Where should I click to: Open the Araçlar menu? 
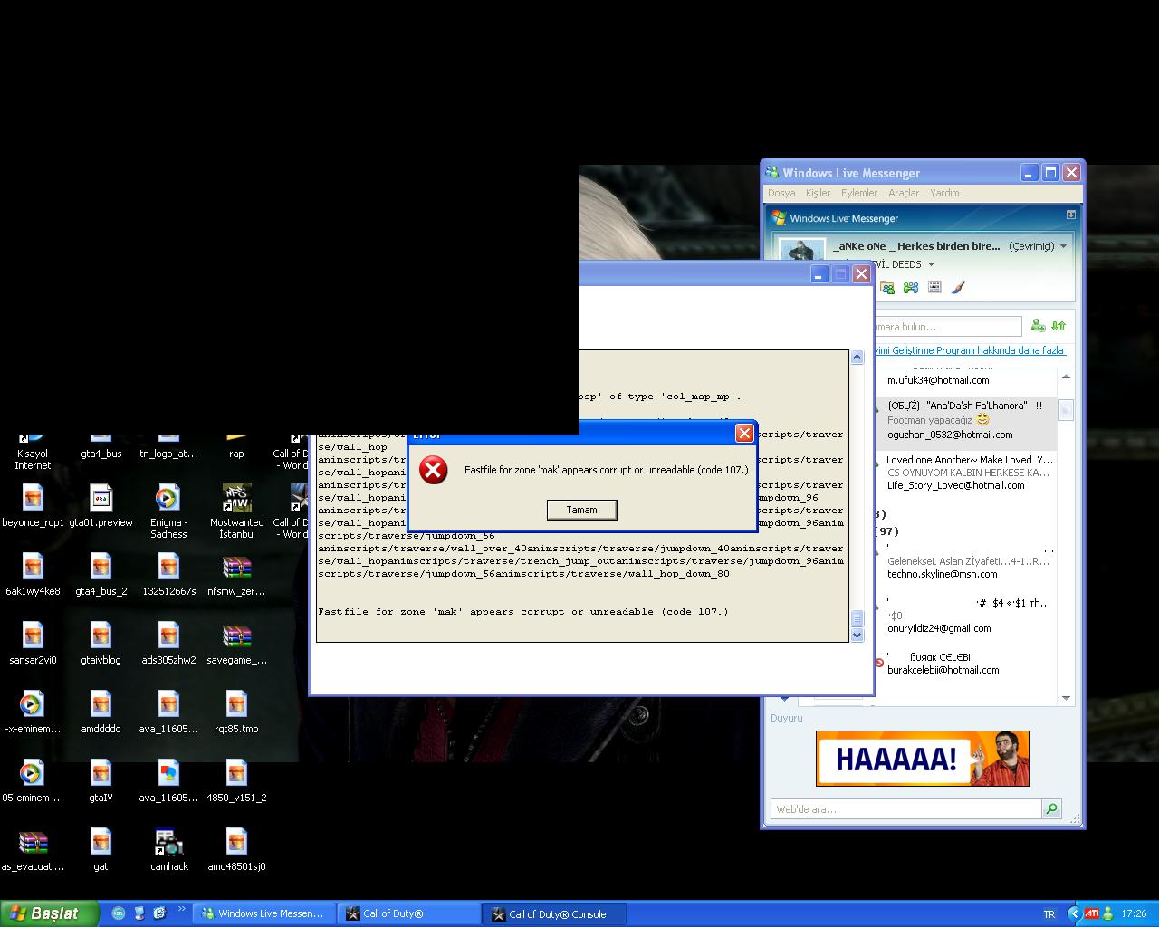[904, 193]
